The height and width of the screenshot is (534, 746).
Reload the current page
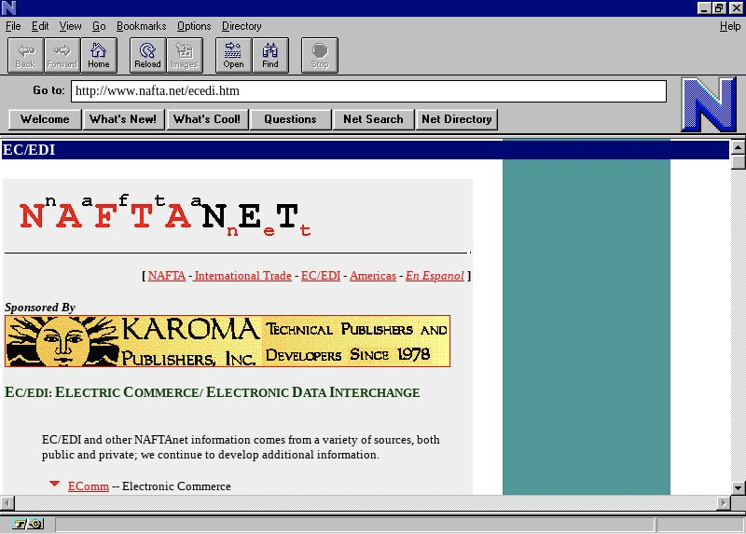tap(147, 55)
